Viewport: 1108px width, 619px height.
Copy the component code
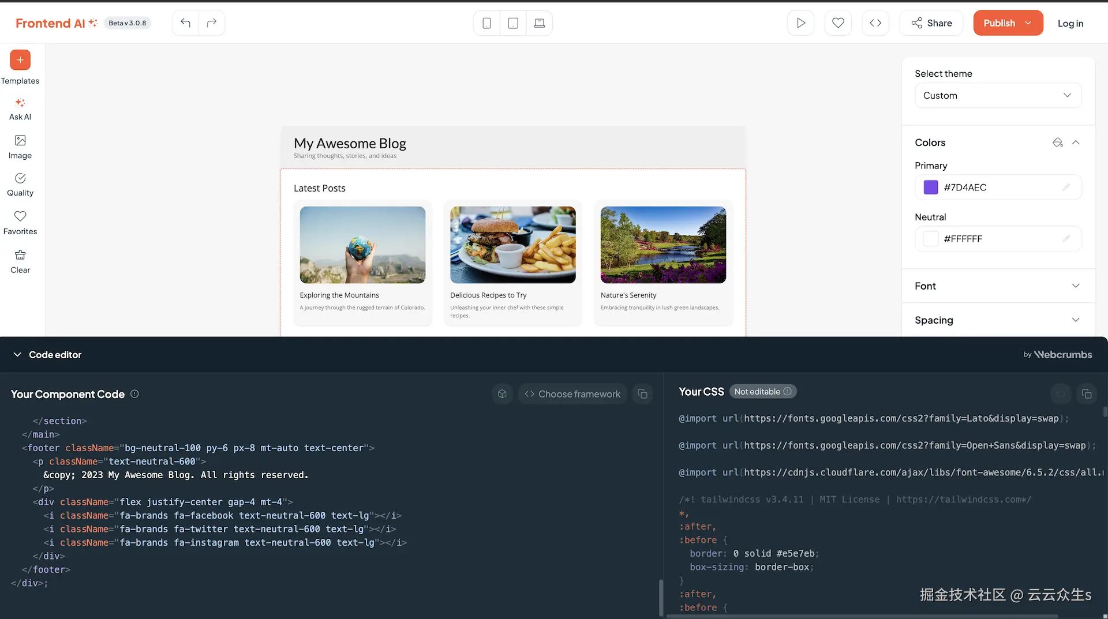click(643, 393)
